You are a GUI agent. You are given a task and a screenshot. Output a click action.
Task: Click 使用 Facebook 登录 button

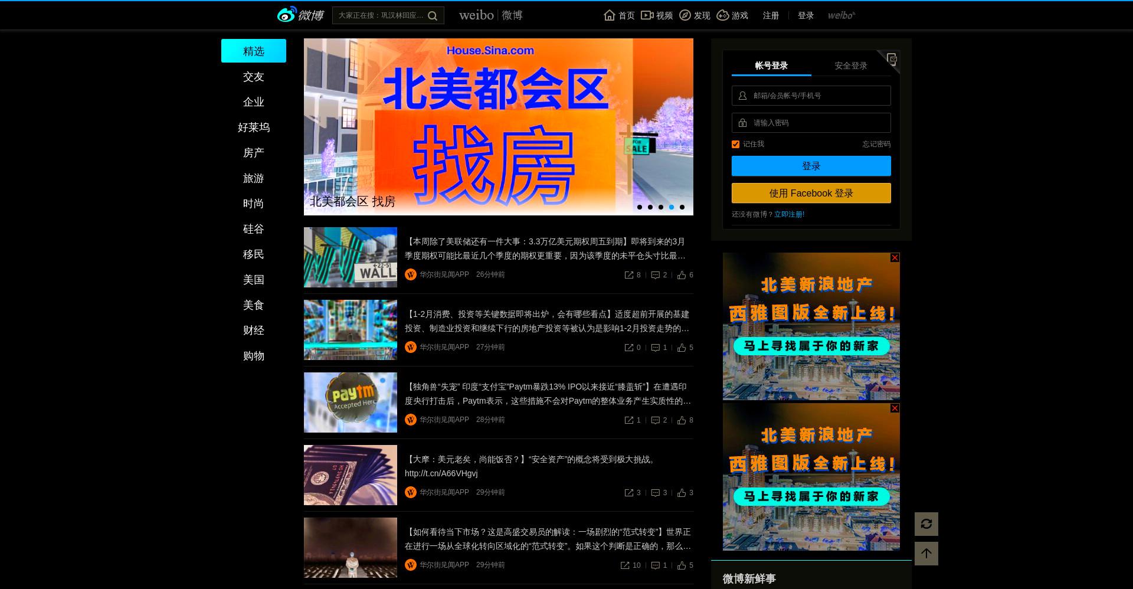(811, 193)
